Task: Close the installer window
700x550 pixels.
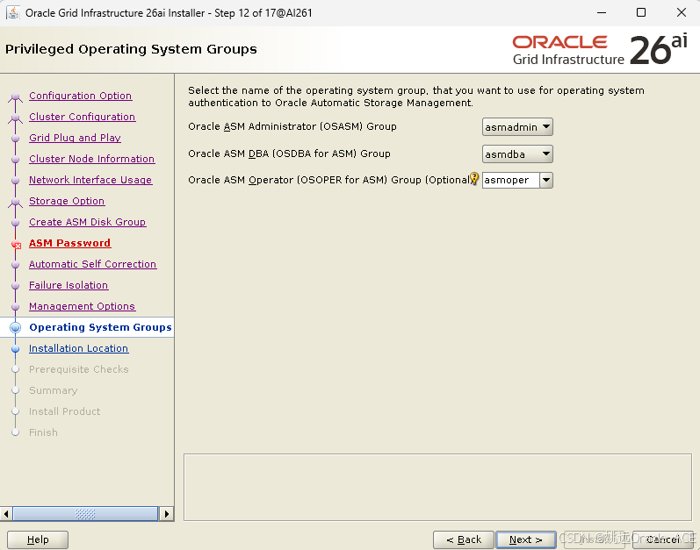Action: (x=682, y=12)
